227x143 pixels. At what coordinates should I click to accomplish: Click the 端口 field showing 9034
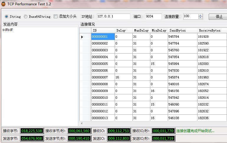point(154,16)
